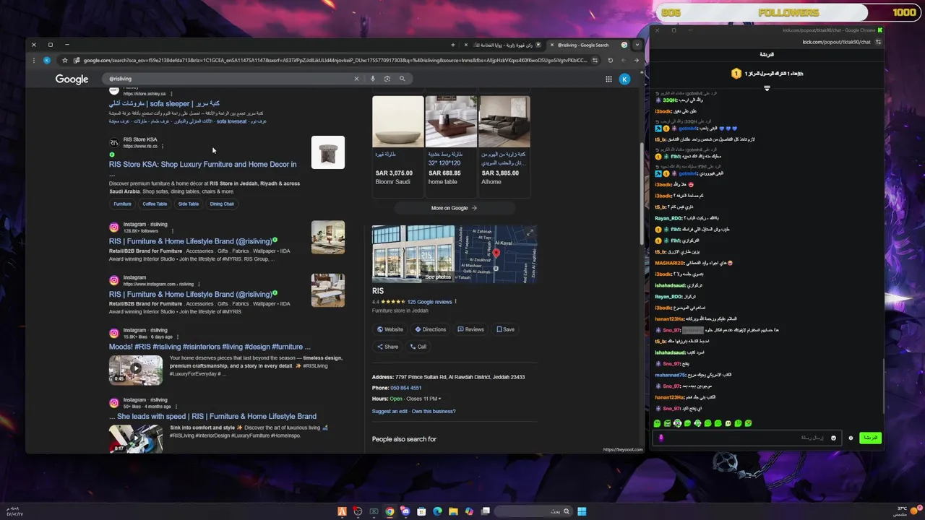The height and width of the screenshot is (520, 925).
Task: Open 125 Google reviews link
Action: (x=429, y=302)
